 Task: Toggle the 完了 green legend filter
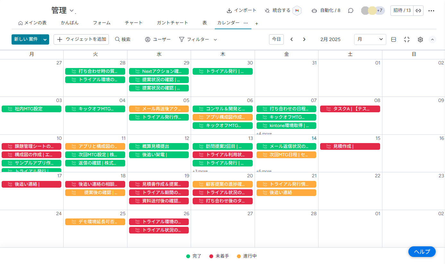[x=194, y=256]
